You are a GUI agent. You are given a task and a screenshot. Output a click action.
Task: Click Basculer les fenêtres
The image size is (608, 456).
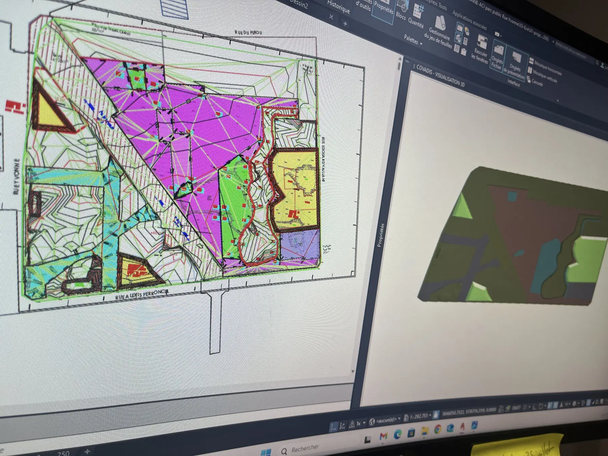481,49
